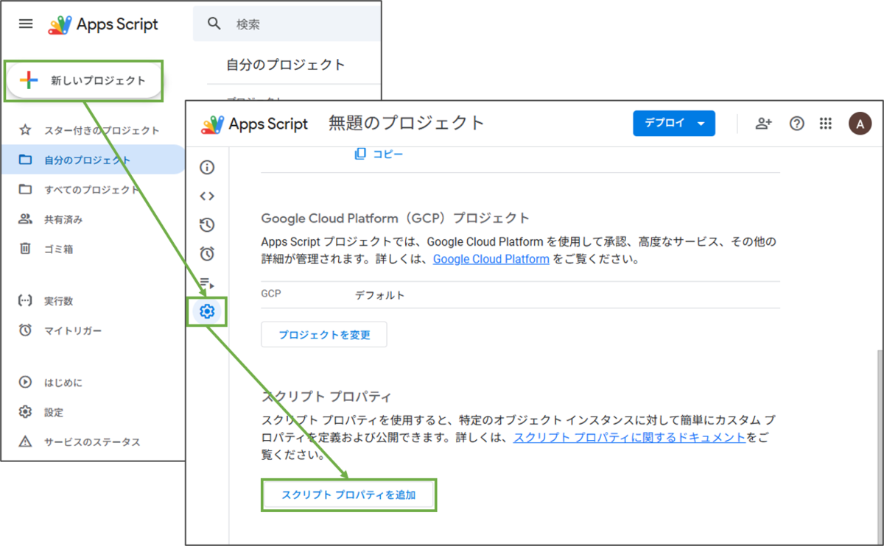
Task: Open サービスのステータス in the sidebar
Action: [x=92, y=442]
